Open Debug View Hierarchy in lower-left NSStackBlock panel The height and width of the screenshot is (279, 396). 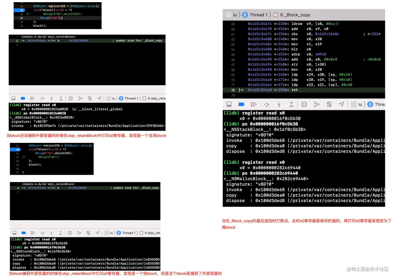[x=70, y=233]
